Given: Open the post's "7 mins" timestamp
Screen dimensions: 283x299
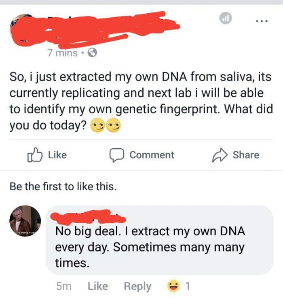Looking at the screenshot, I should coord(62,53).
